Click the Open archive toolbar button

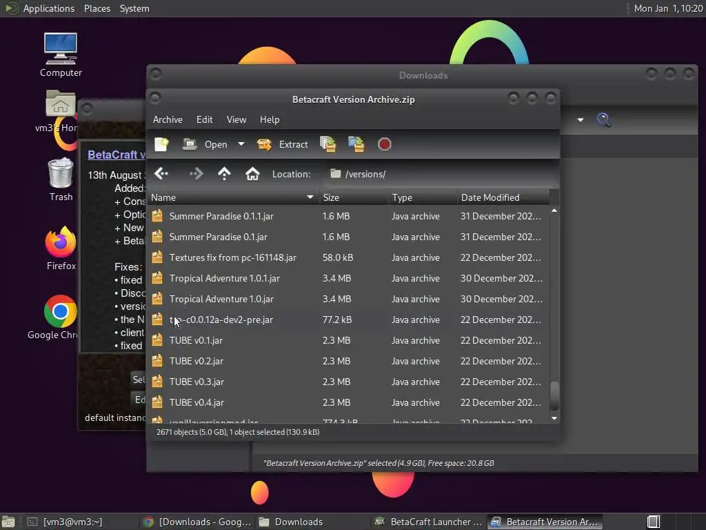click(x=205, y=144)
